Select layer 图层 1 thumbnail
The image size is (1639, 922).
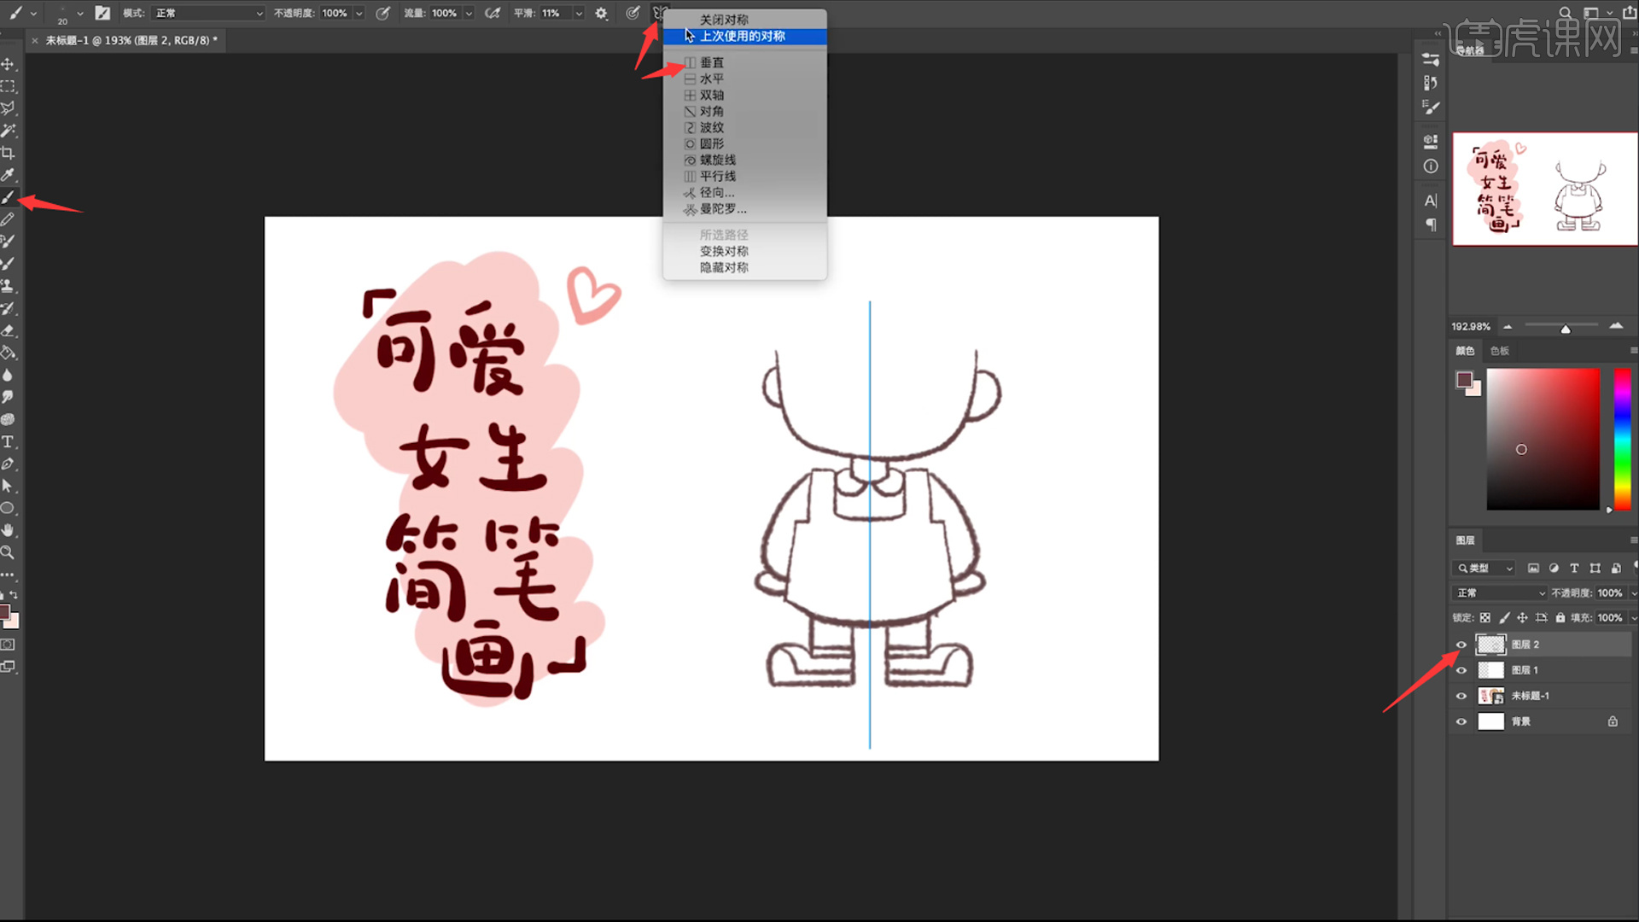[1490, 670]
